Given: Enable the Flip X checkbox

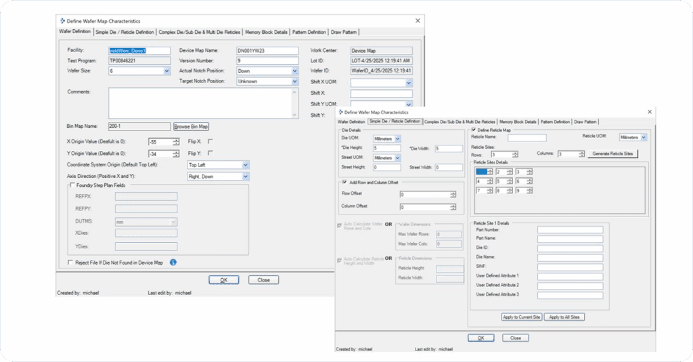Looking at the screenshot, I should click(210, 141).
